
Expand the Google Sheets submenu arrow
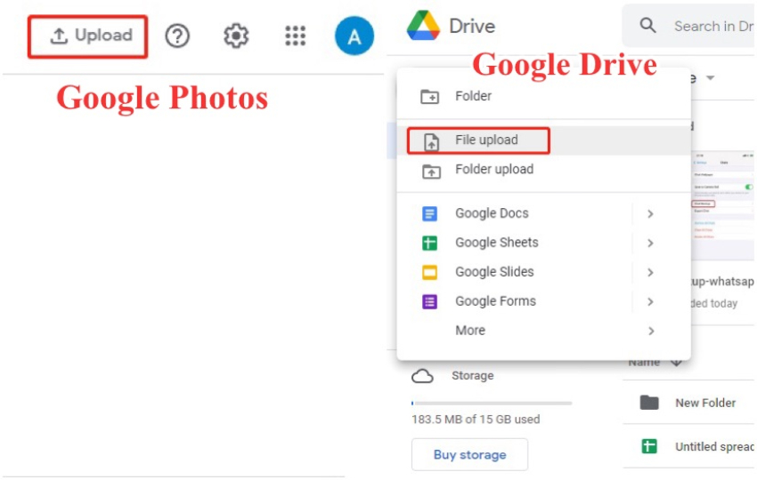point(651,243)
